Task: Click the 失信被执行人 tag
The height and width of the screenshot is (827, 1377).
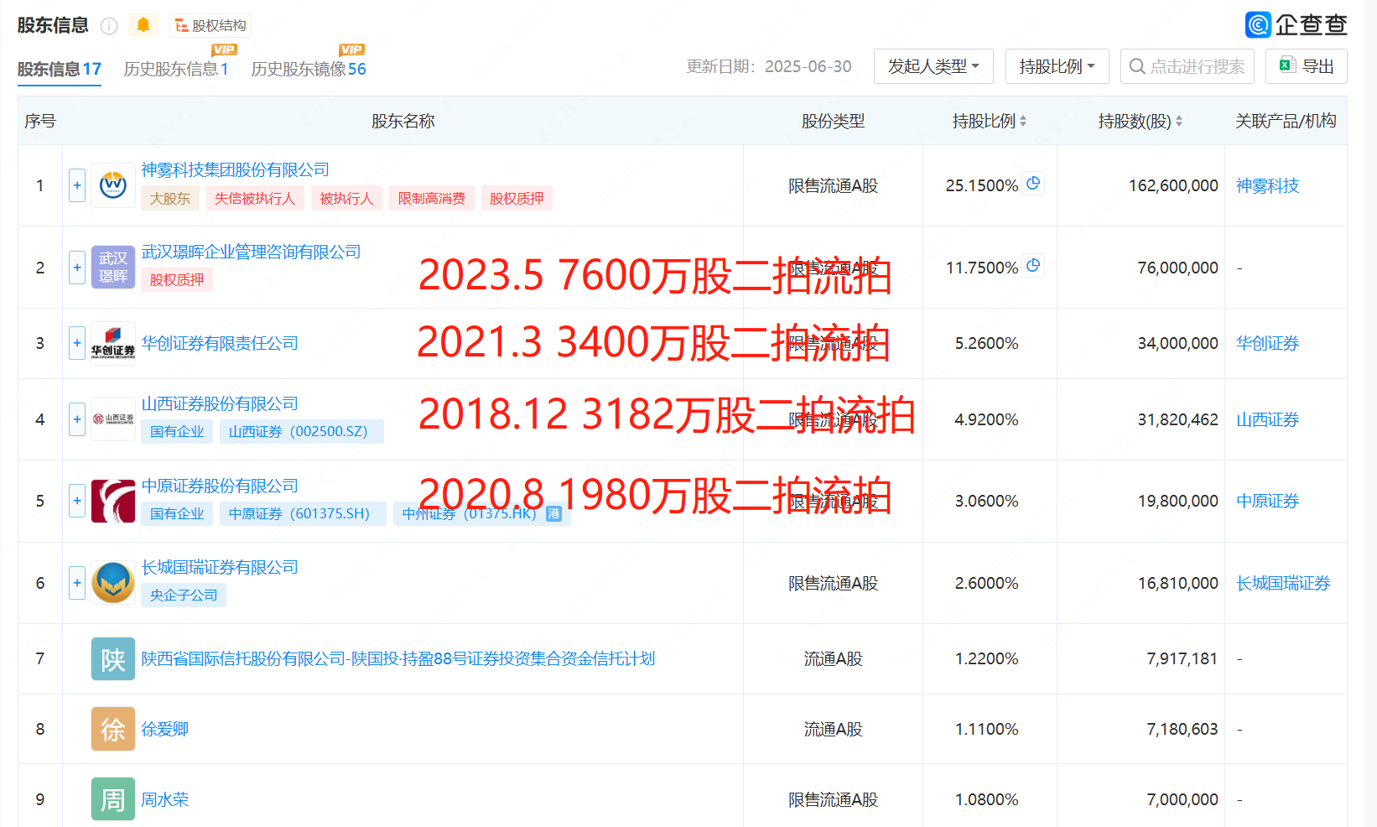Action: (255, 198)
